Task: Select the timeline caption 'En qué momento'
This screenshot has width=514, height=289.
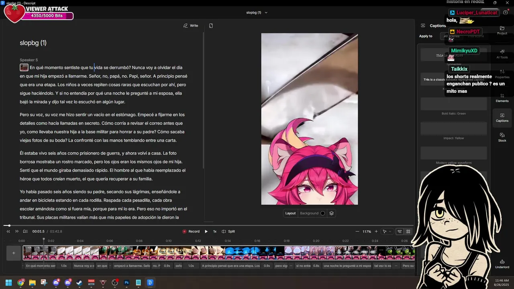Action: pyautogui.click(x=40, y=266)
